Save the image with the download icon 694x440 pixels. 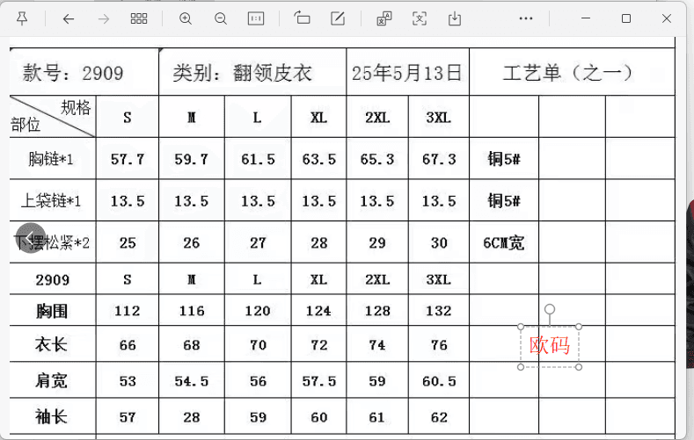pyautogui.click(x=455, y=18)
